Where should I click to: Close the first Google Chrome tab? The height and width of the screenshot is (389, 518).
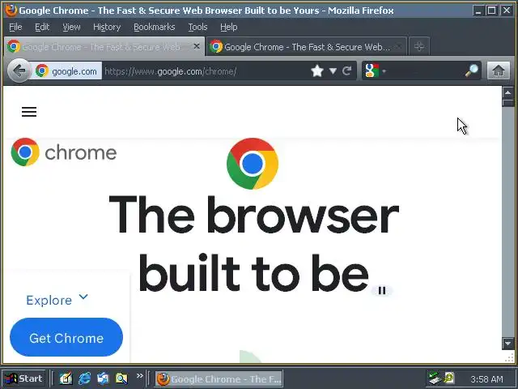click(x=196, y=46)
